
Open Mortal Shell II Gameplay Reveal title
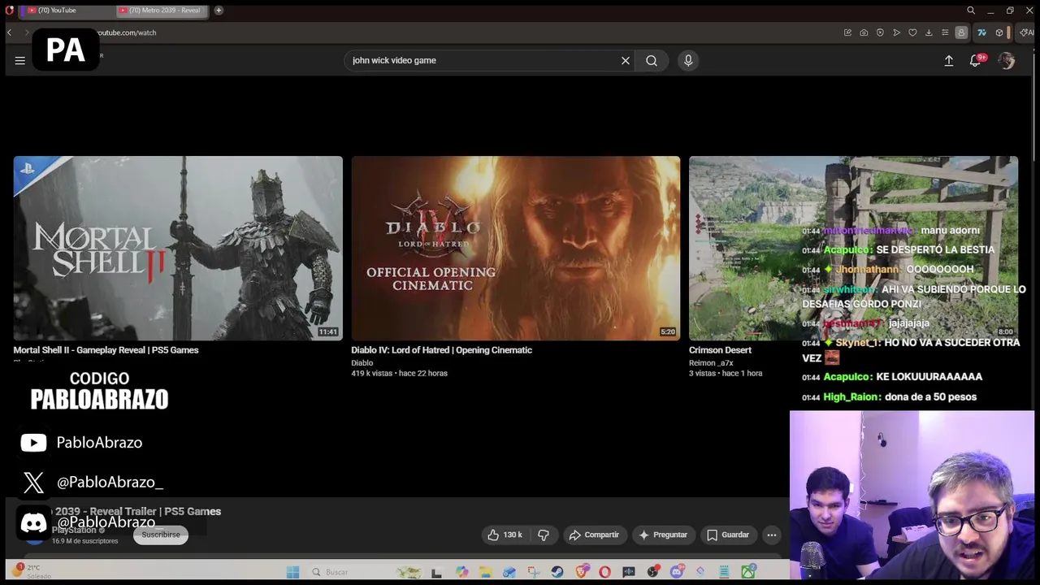106,350
